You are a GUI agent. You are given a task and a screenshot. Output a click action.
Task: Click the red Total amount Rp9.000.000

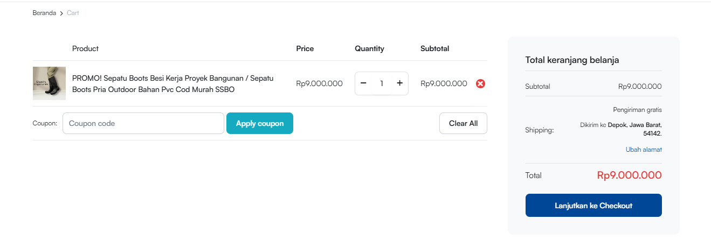click(629, 175)
